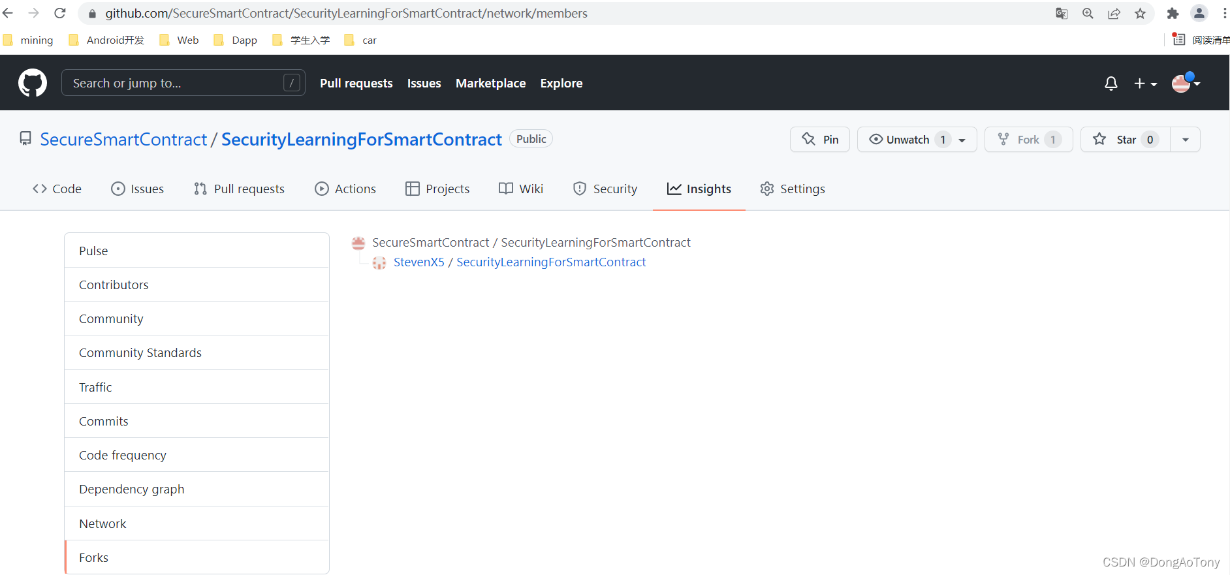Viewport: 1230px width, 575px height.
Task: Star this repository
Action: pyautogui.click(x=1126, y=139)
